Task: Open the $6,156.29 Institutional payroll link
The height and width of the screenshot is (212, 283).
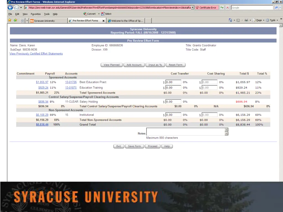Action: pos(42,115)
